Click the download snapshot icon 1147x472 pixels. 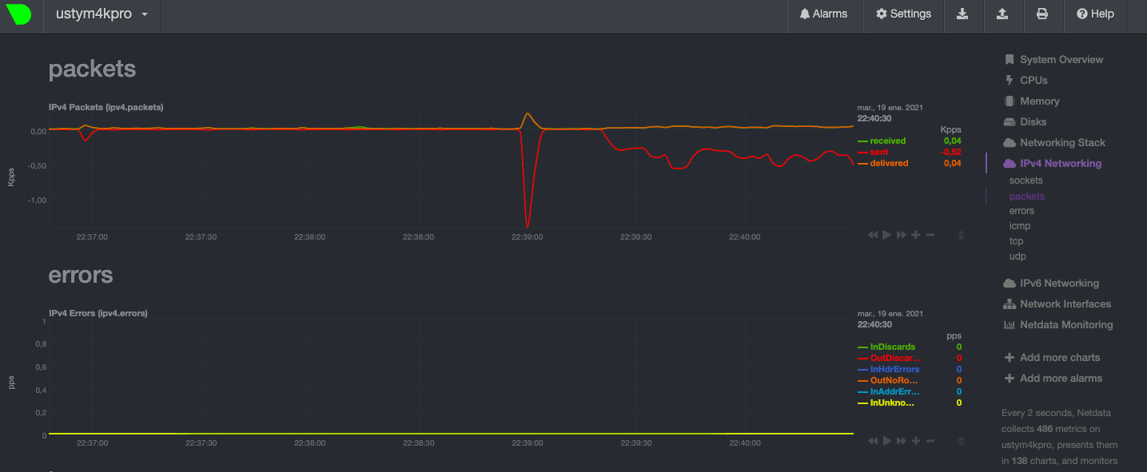click(962, 14)
